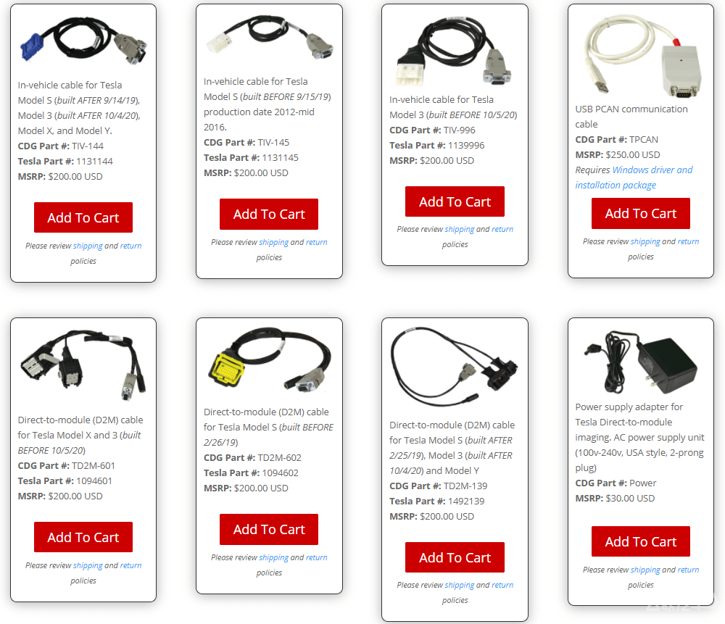Add TD2M-139 D2M cable to cart
This screenshot has width=725, height=624.
[455, 557]
